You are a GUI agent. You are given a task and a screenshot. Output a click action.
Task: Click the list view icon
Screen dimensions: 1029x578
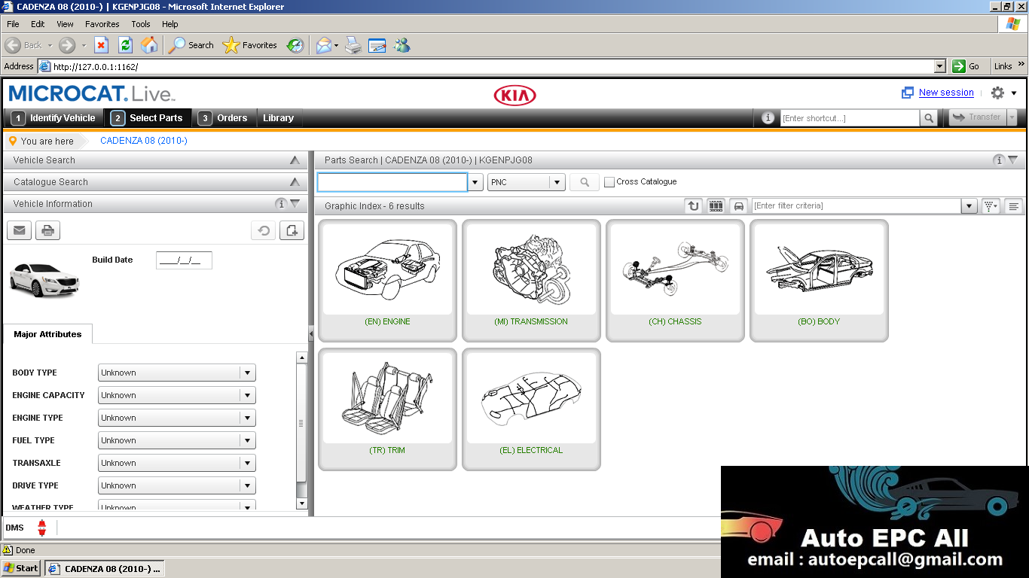[1013, 205]
